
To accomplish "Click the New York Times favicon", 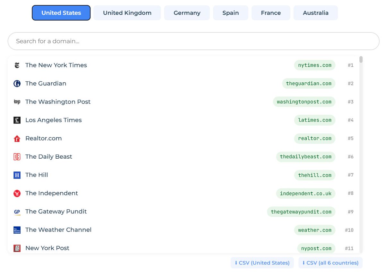I will tap(17, 65).
